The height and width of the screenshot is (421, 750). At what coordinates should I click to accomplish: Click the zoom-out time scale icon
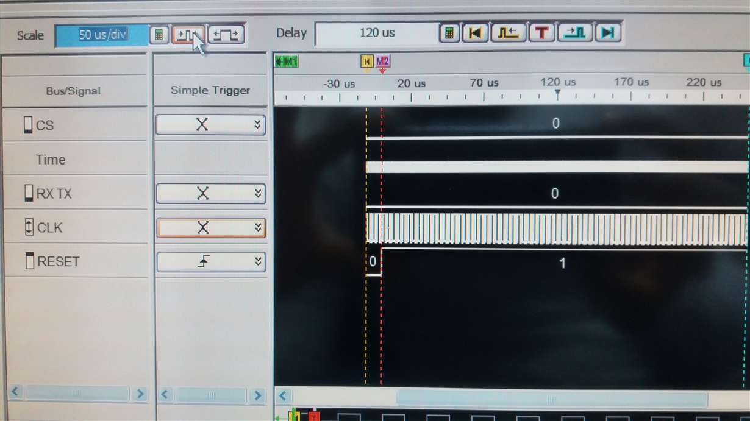(226, 35)
